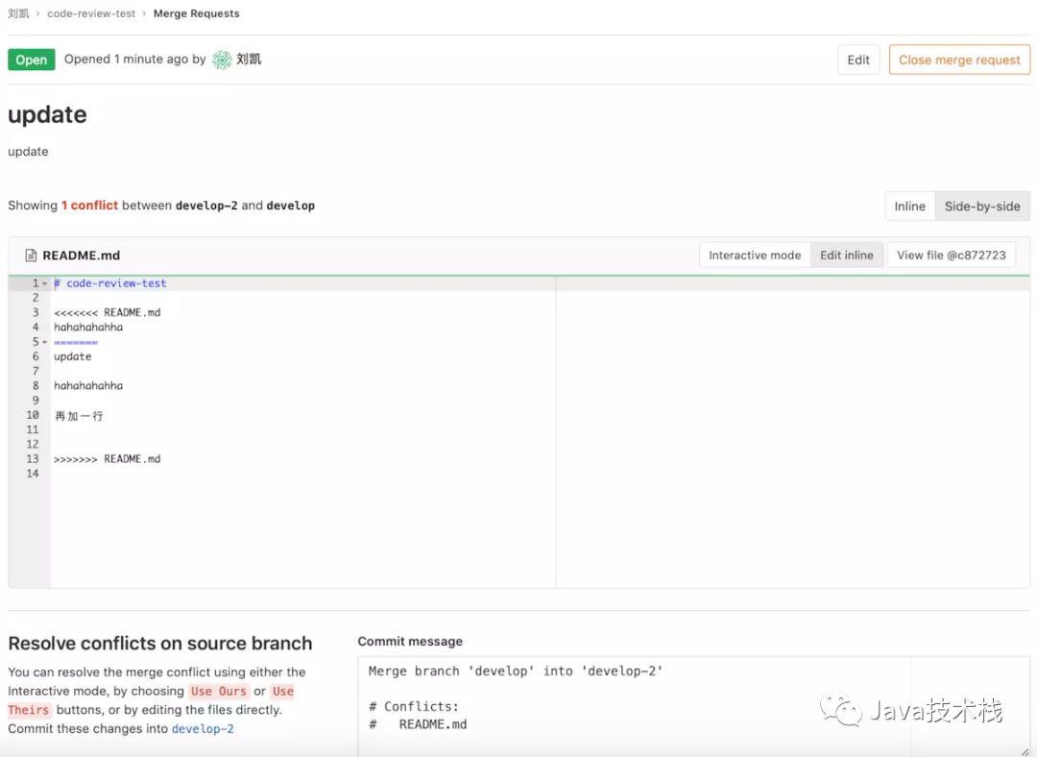Screen dimensions: 1037x757
Task: Open the develop-2 branch link
Action: (x=203, y=728)
